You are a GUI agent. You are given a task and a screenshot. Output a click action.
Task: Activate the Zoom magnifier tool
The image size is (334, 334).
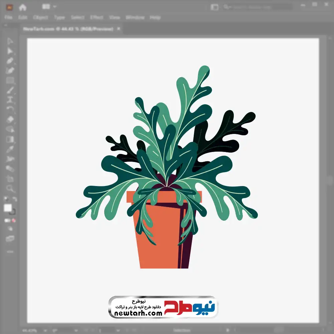(x=10, y=188)
